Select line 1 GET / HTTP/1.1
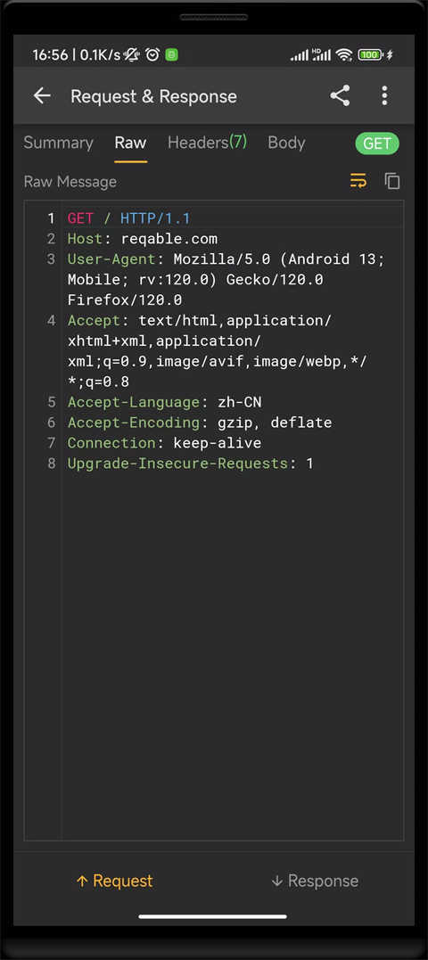This screenshot has height=960, width=428. [x=128, y=218]
